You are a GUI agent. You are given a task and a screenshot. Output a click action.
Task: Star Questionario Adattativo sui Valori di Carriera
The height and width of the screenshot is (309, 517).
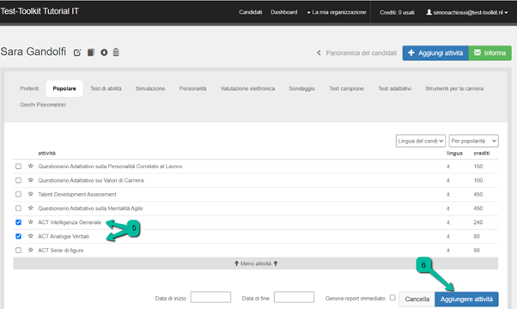pos(31,180)
